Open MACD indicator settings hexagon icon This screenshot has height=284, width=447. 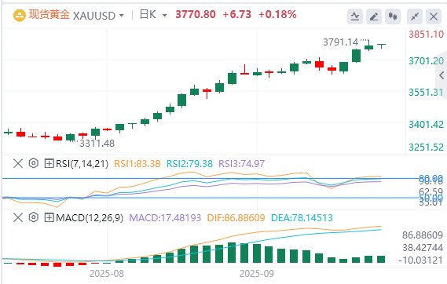pyautogui.click(x=34, y=217)
